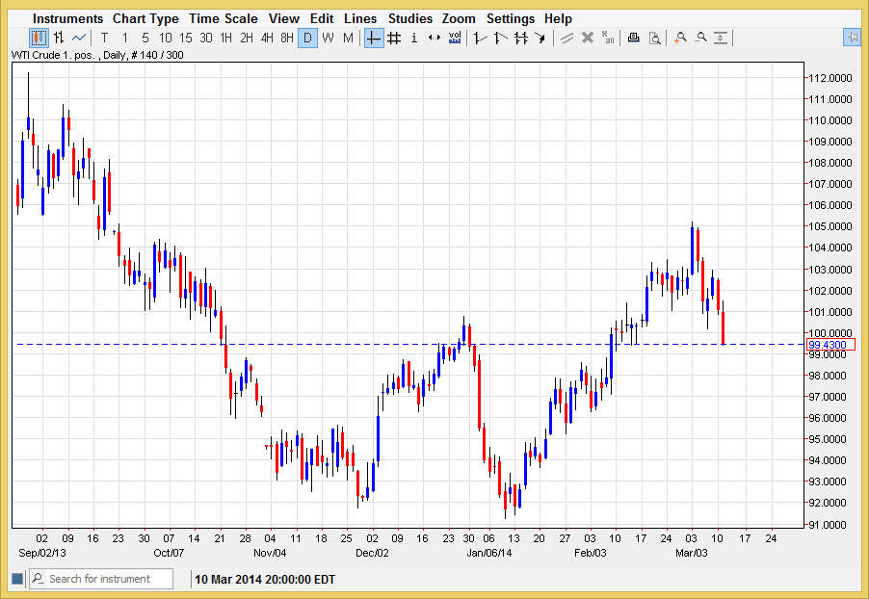Select the candlestick chart type icon
The width and height of the screenshot is (869, 599).
click(39, 38)
